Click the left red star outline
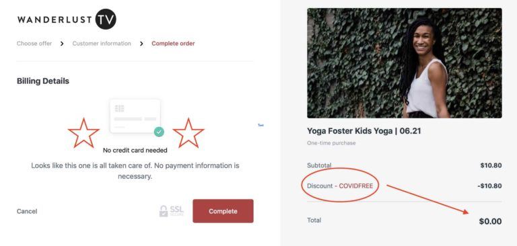The width and height of the screenshot is (517, 246). pos(83,133)
